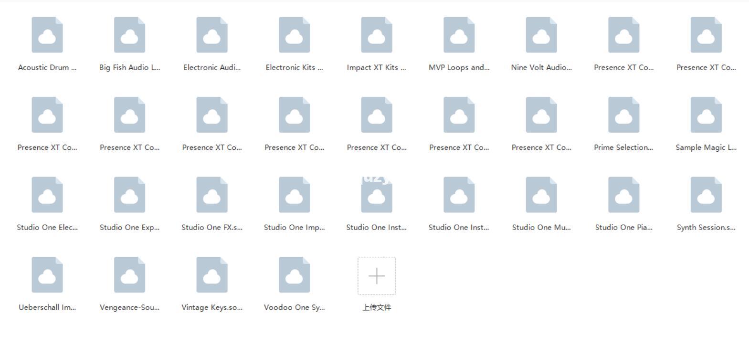
Task: Click the Electronic Audi... file icon
Action: [212, 35]
